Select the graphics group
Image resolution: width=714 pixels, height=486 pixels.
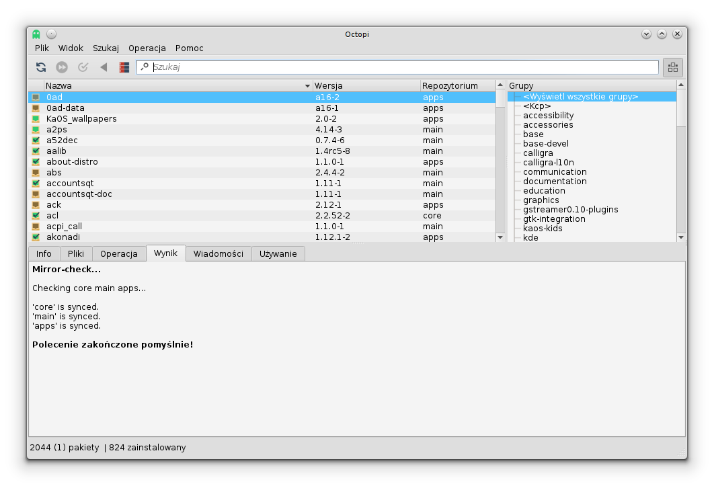tap(541, 200)
